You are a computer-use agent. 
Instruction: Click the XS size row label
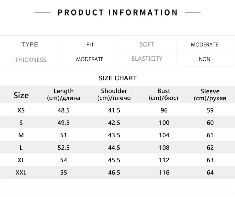click(21, 110)
